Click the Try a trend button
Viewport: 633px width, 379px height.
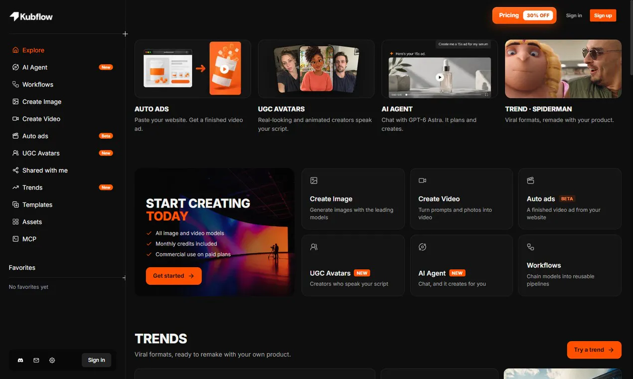[x=594, y=350]
